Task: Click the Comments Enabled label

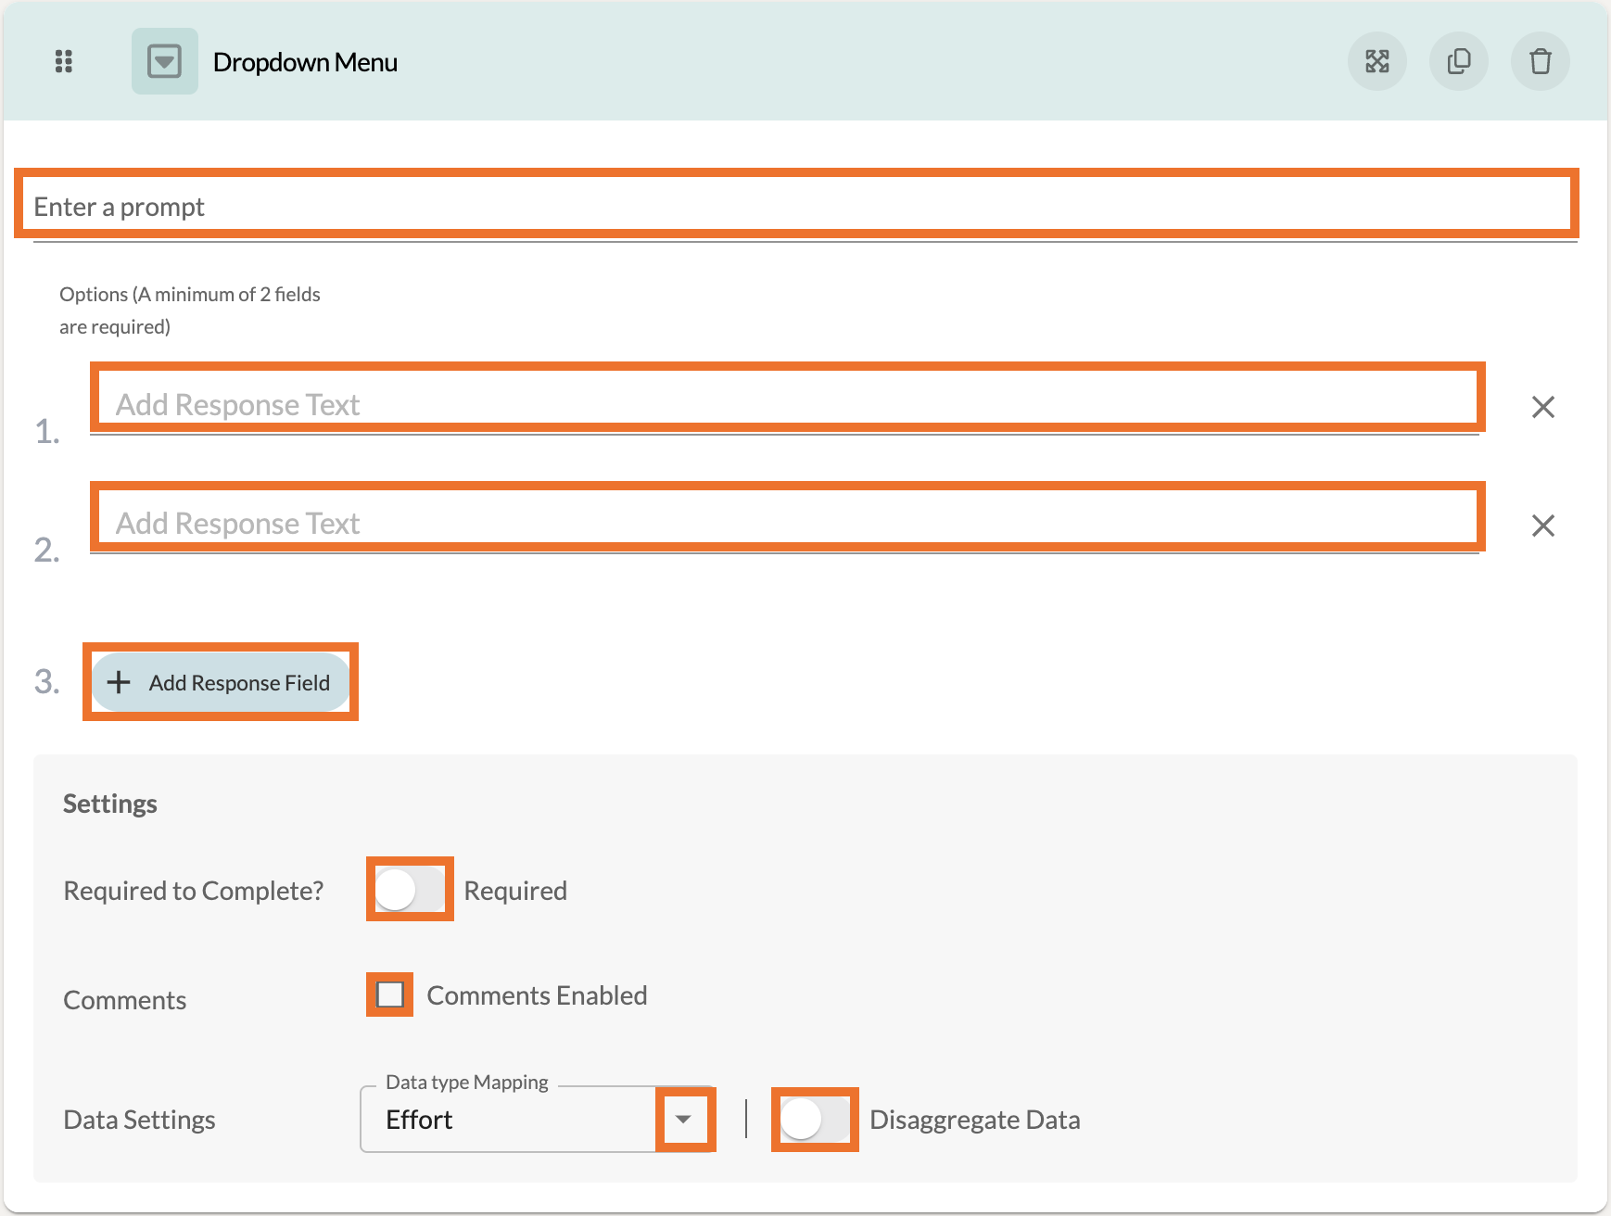Action: pos(537,995)
